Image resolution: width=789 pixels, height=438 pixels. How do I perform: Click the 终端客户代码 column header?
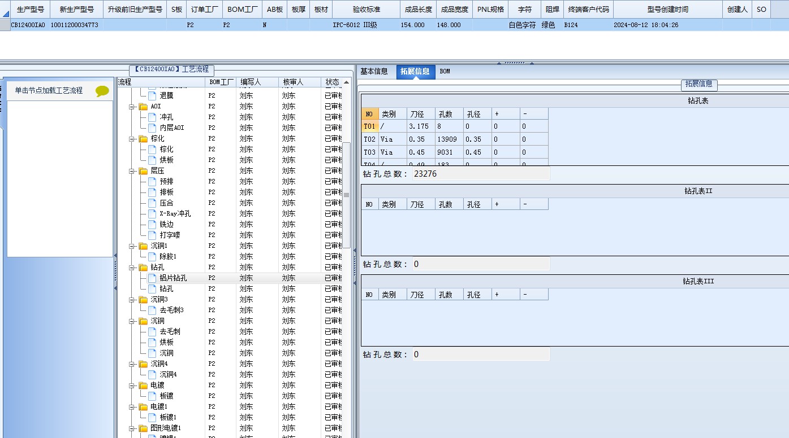pyautogui.click(x=589, y=10)
